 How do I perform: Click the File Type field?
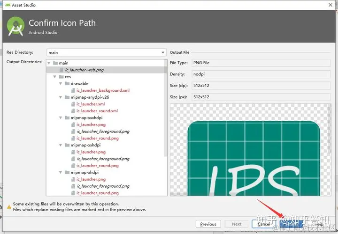pos(261,63)
